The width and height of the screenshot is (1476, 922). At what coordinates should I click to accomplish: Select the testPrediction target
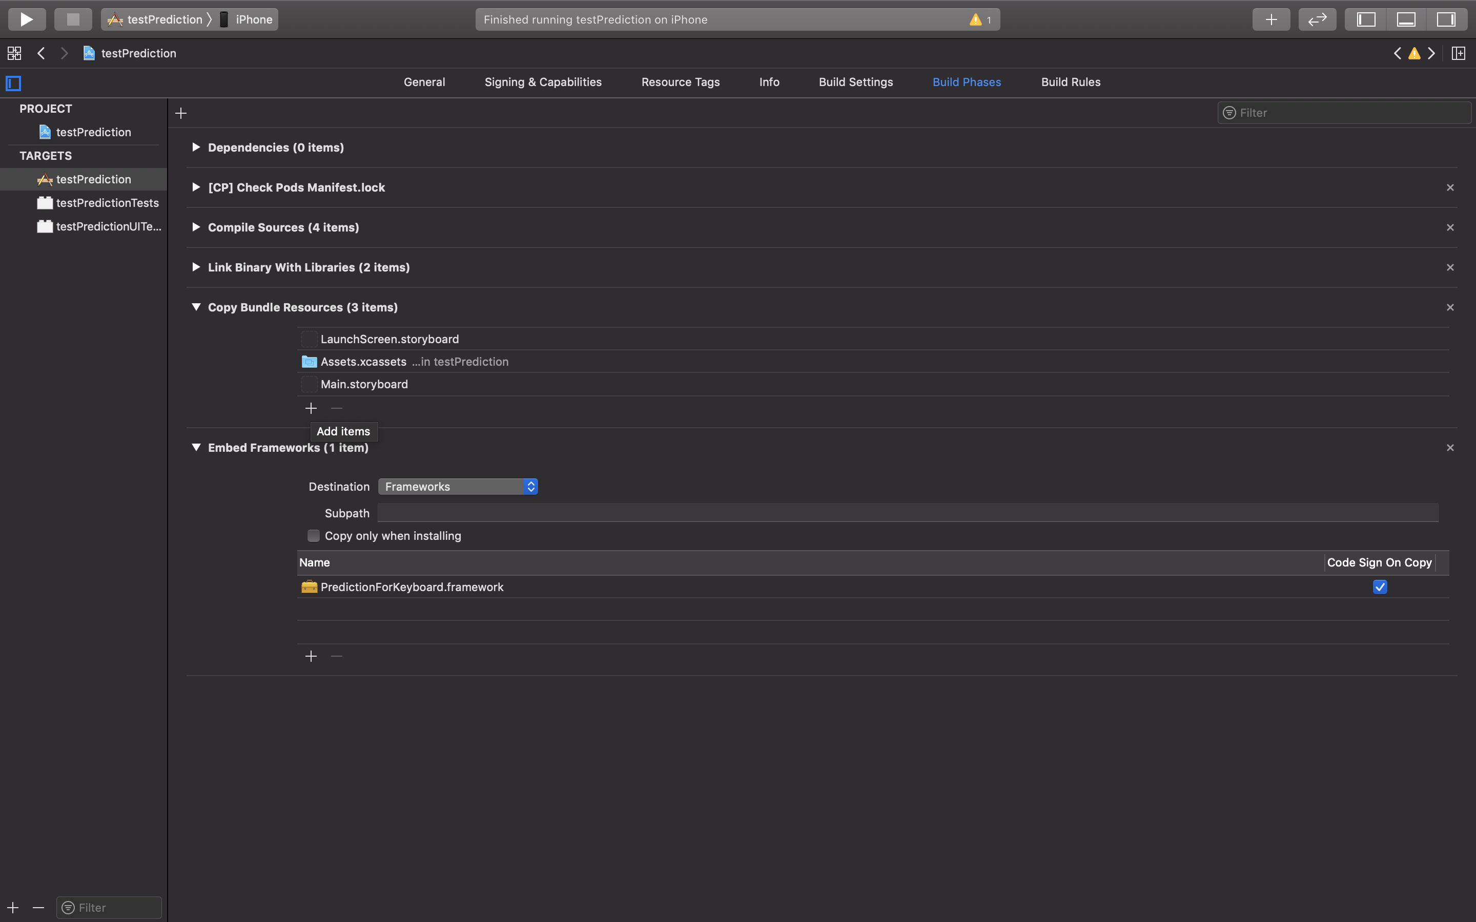(x=84, y=179)
